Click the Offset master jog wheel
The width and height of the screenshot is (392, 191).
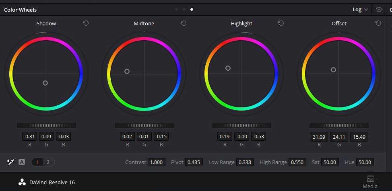tap(339, 125)
